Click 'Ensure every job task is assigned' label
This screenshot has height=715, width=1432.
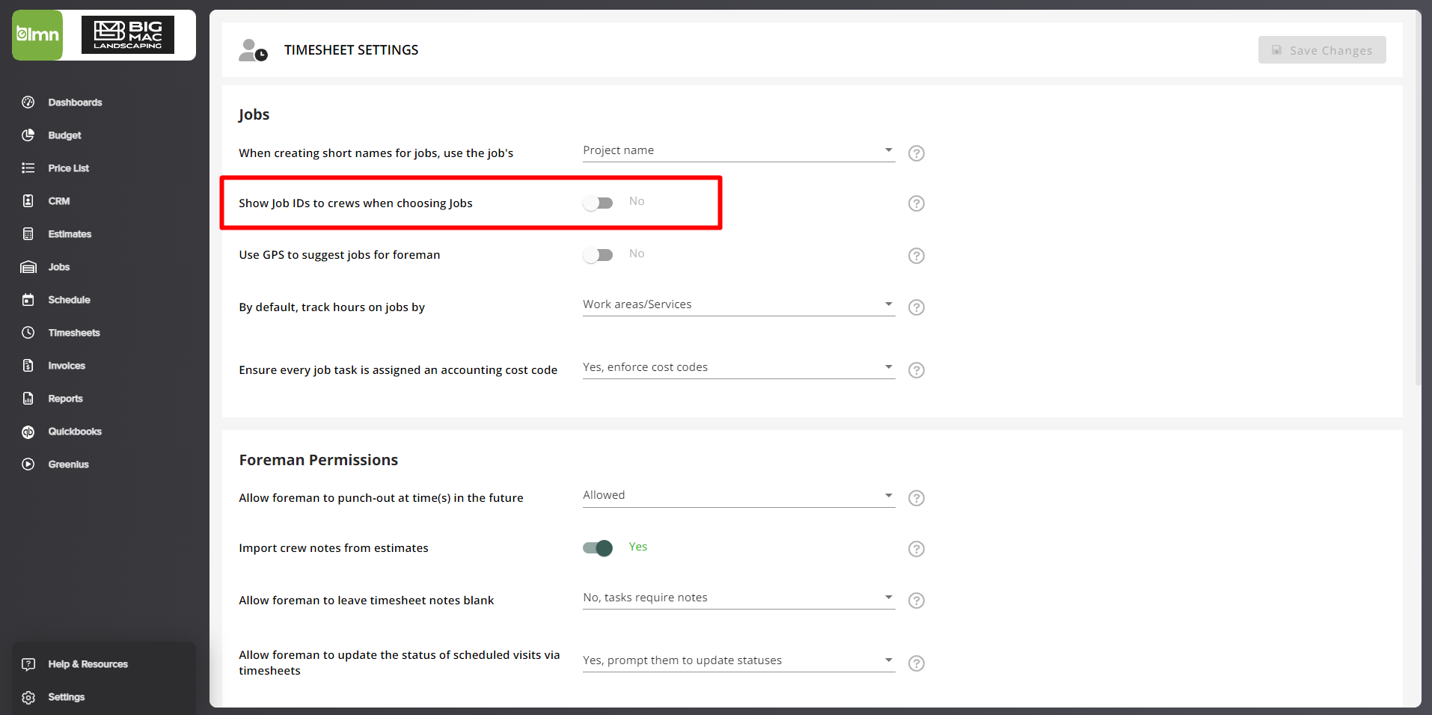398,370
